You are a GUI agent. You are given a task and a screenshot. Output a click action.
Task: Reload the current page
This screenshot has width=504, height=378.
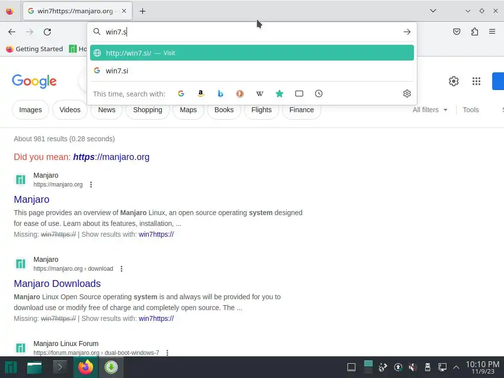click(47, 32)
